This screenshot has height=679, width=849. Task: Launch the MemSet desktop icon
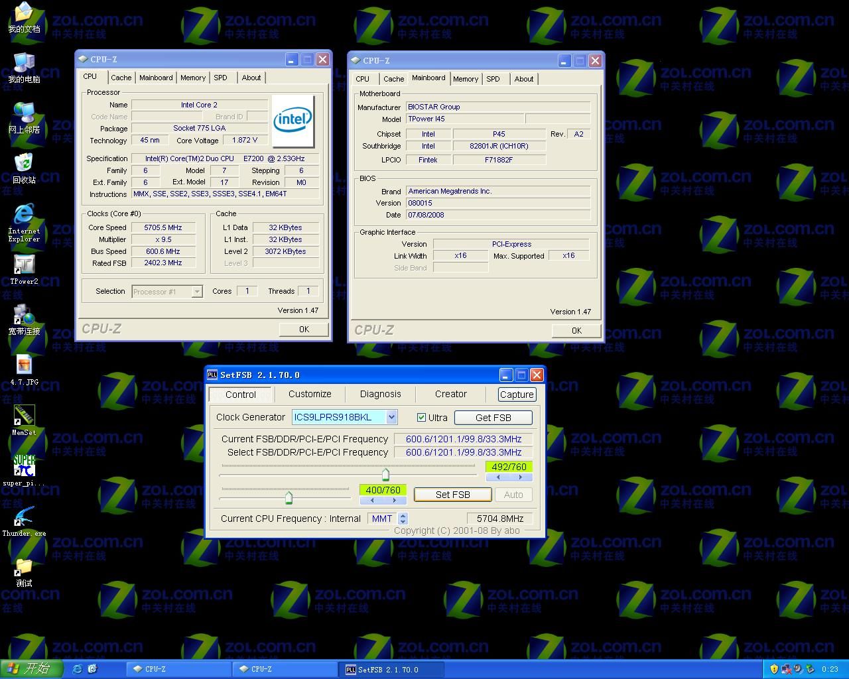click(24, 420)
